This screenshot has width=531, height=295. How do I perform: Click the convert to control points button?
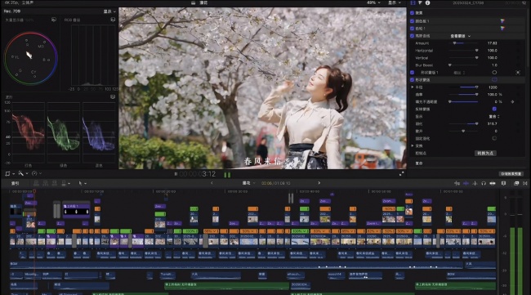[x=485, y=153]
